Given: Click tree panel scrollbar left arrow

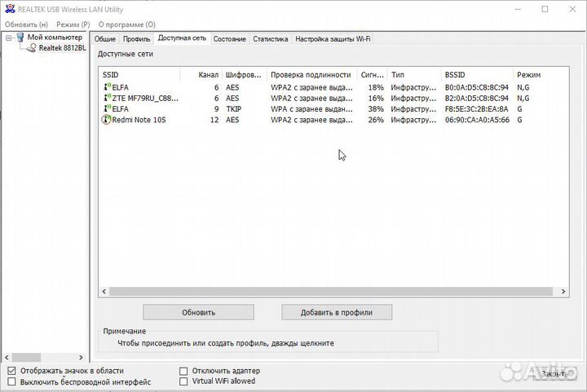Looking at the screenshot, I should [x=7, y=357].
